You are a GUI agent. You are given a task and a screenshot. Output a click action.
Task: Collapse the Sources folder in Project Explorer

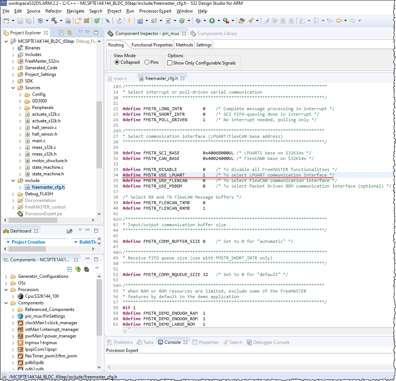[x=13, y=88]
